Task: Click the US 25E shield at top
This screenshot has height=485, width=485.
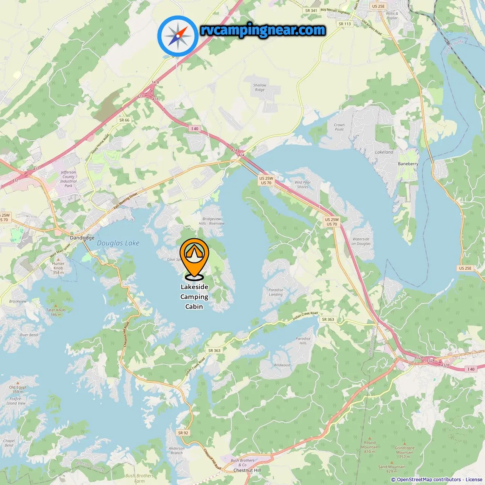Action: pos(378,6)
